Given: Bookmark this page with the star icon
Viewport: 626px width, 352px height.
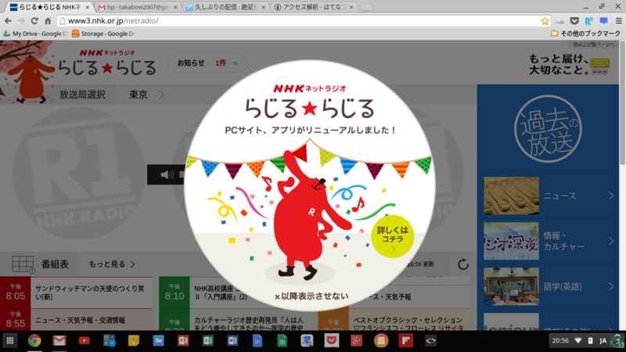Looking at the screenshot, I should click(545, 21).
